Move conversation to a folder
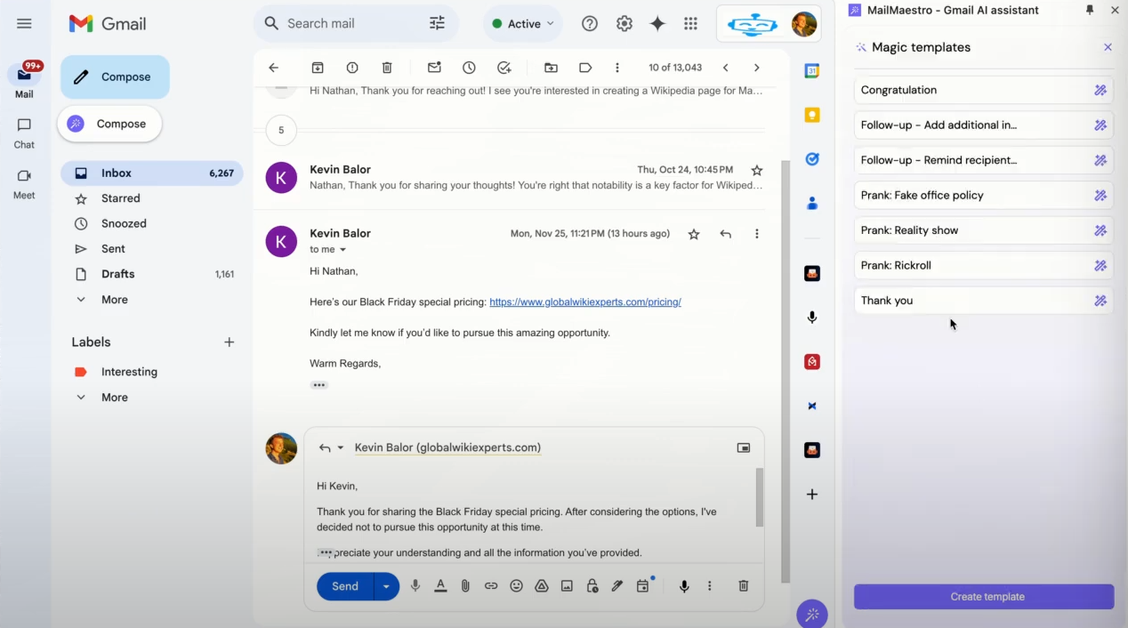The height and width of the screenshot is (628, 1128). coord(551,68)
